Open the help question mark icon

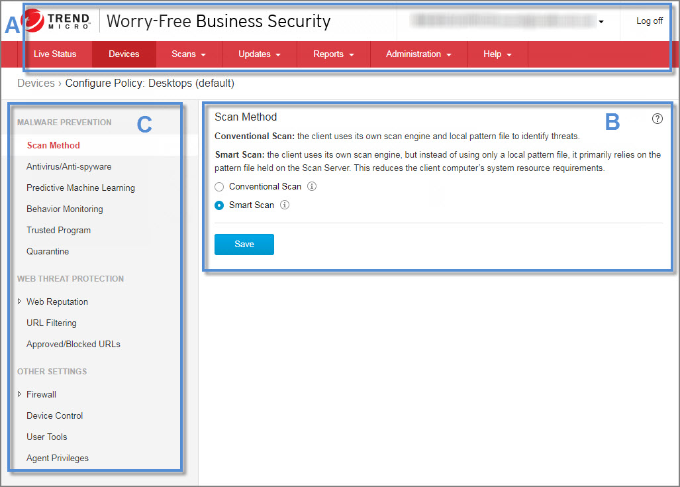pos(657,119)
